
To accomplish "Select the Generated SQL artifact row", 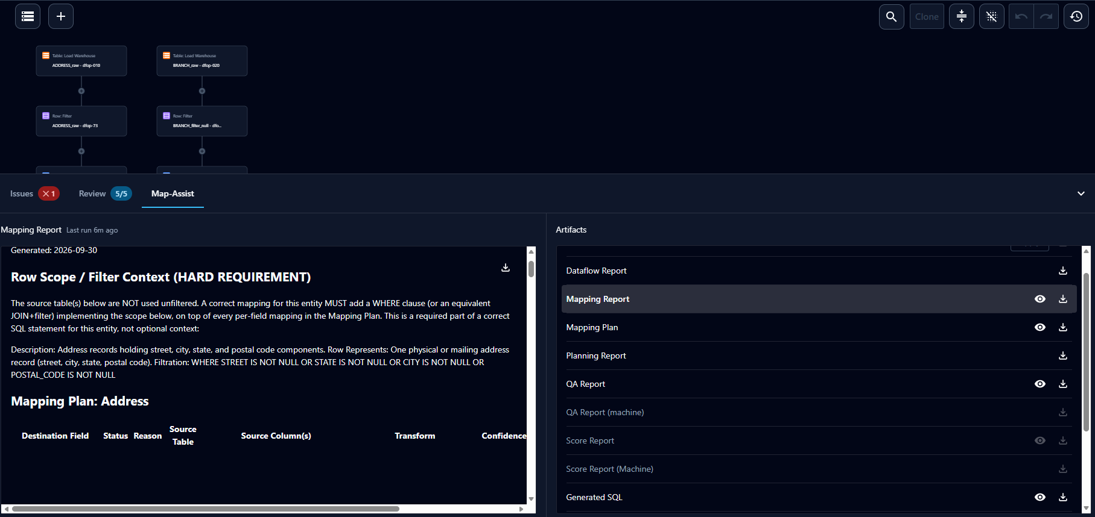I will 819,497.
